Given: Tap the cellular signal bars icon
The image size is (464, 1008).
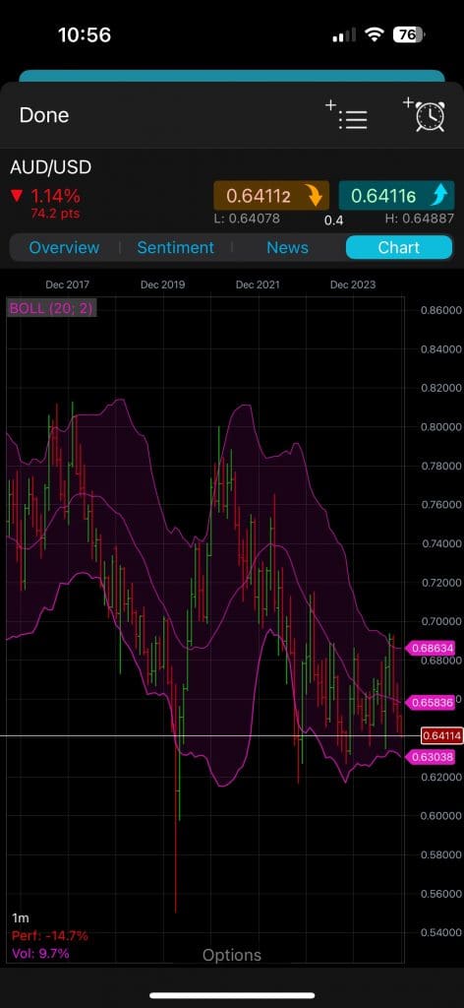Looking at the screenshot, I should click(345, 36).
